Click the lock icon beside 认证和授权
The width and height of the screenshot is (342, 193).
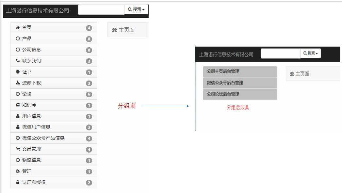click(18, 182)
